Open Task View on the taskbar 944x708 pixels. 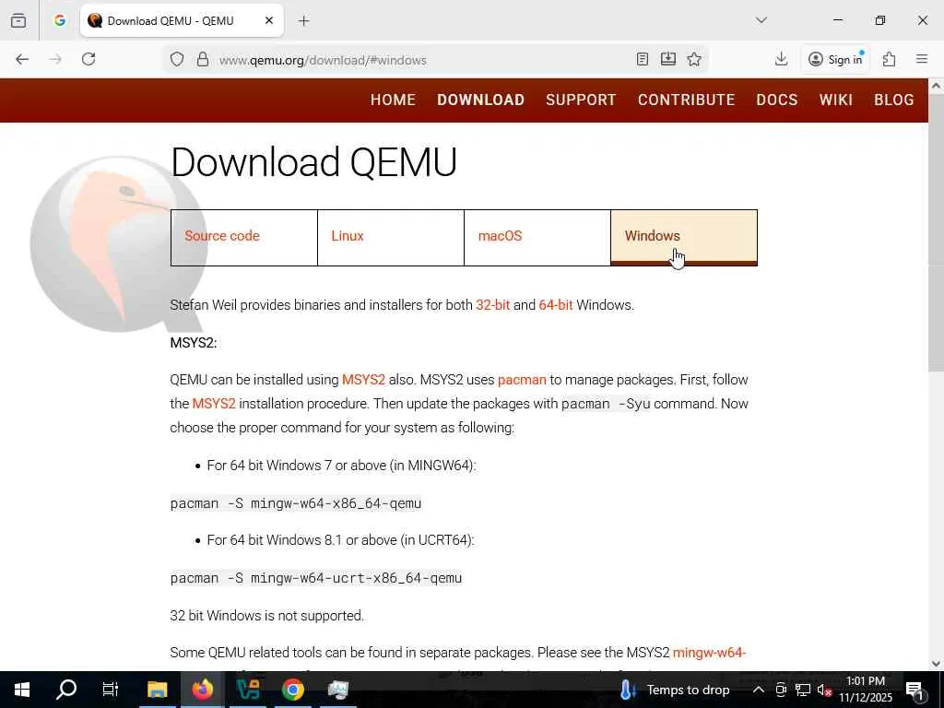pos(111,690)
